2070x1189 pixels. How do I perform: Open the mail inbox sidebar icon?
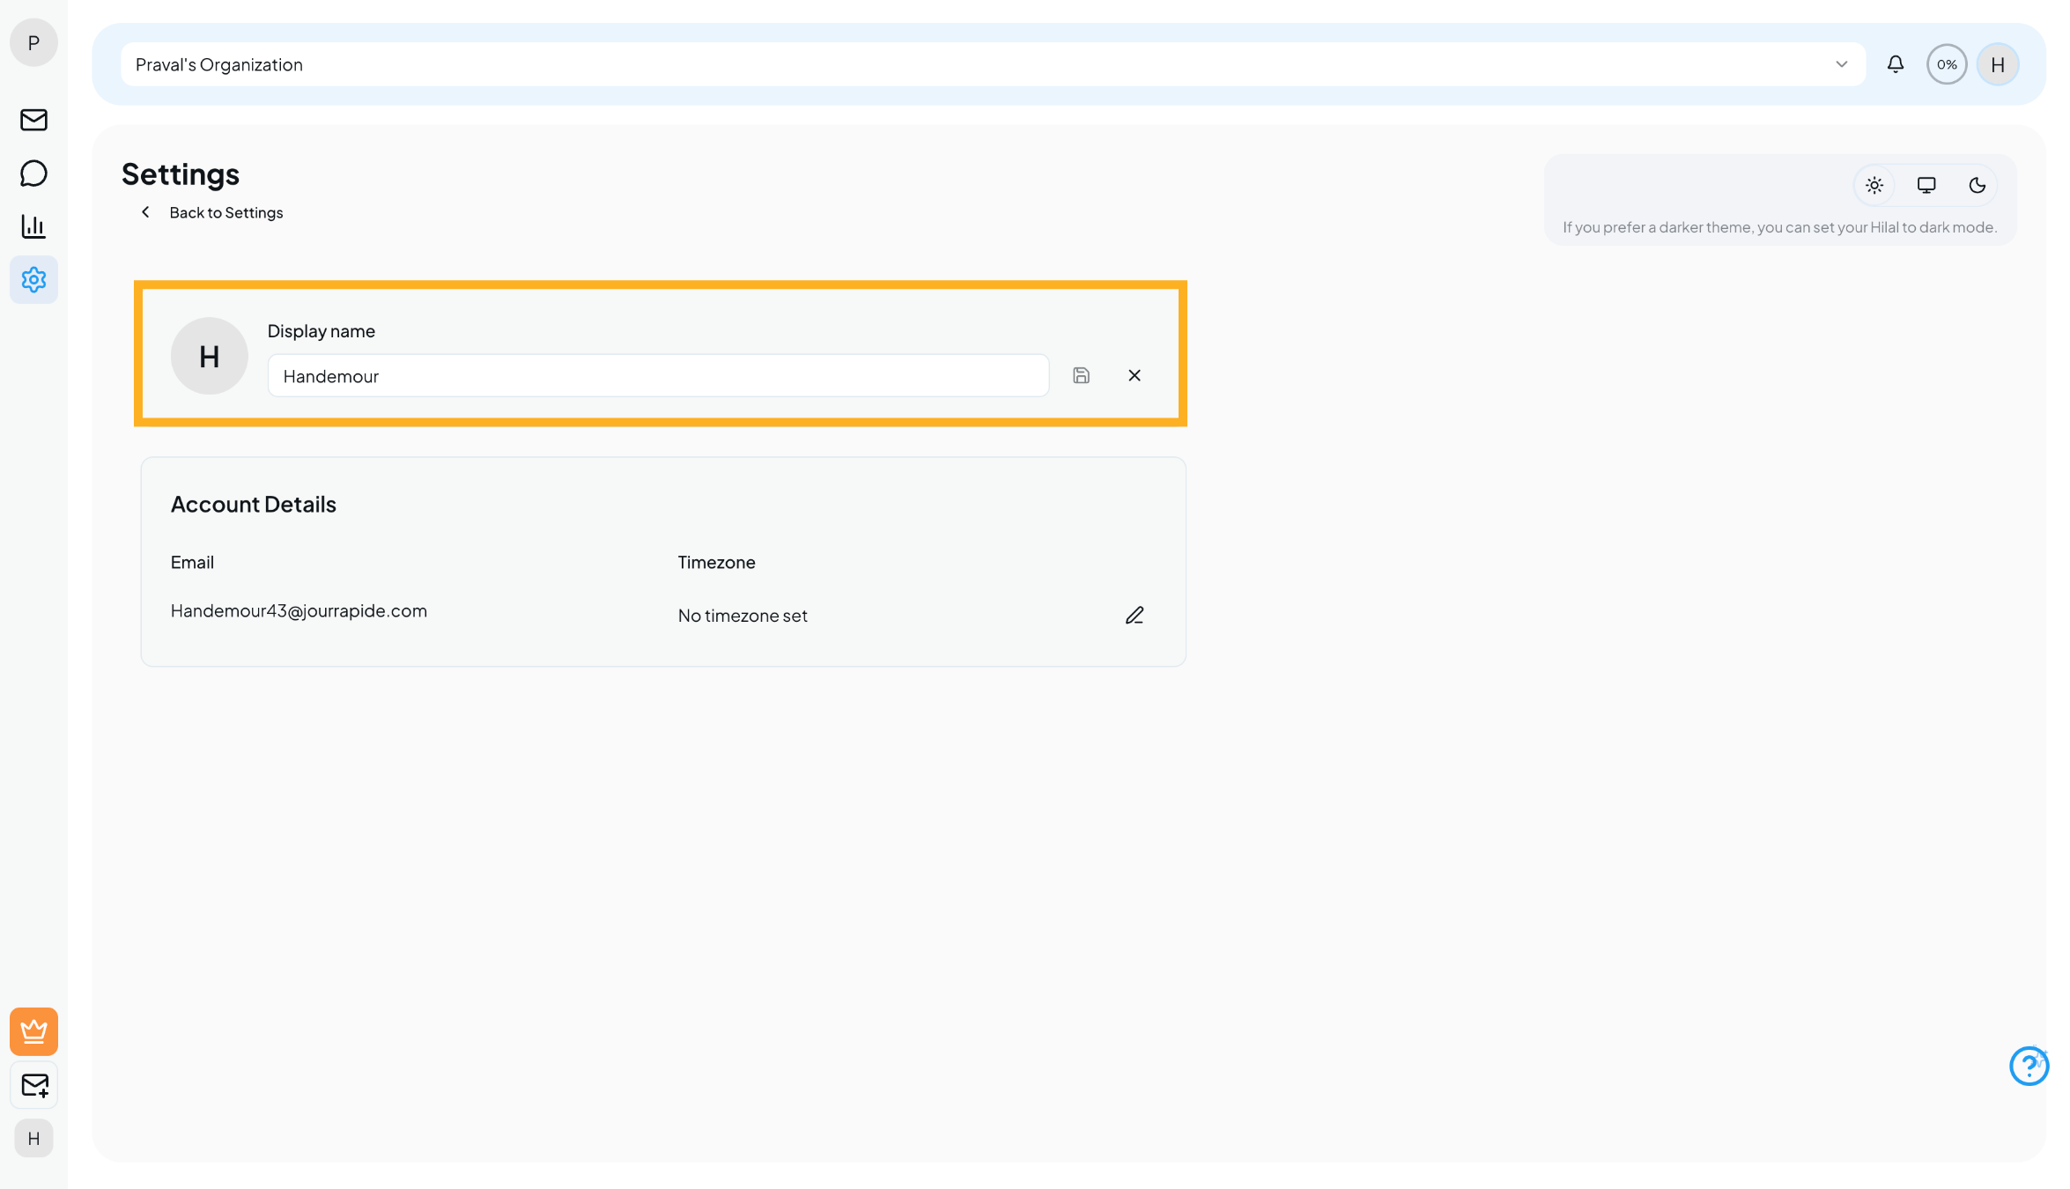coord(33,120)
